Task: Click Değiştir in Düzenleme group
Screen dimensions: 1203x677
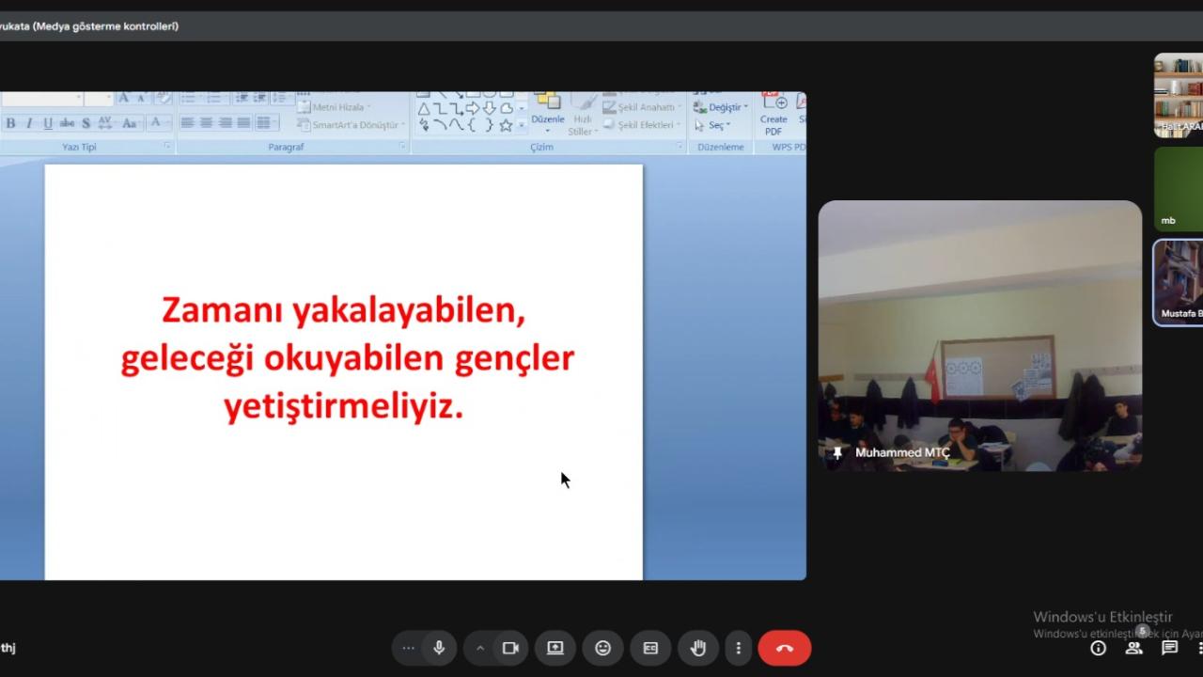Action: [x=721, y=107]
